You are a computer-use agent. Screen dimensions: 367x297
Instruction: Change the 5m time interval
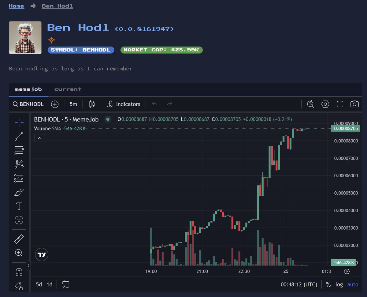coord(73,104)
